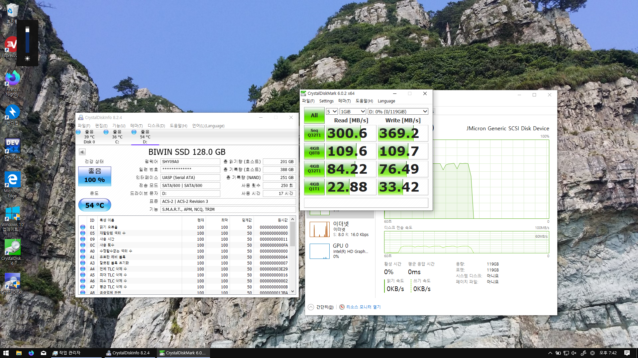
Task: Open the Bandizip desktop shortcut
Action: [12, 115]
